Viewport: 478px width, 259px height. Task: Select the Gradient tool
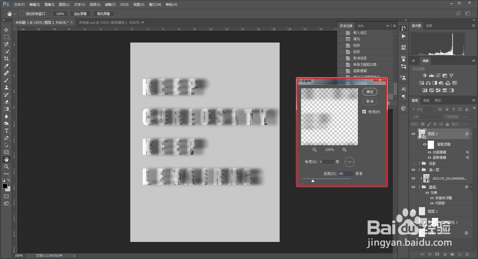tap(6, 109)
